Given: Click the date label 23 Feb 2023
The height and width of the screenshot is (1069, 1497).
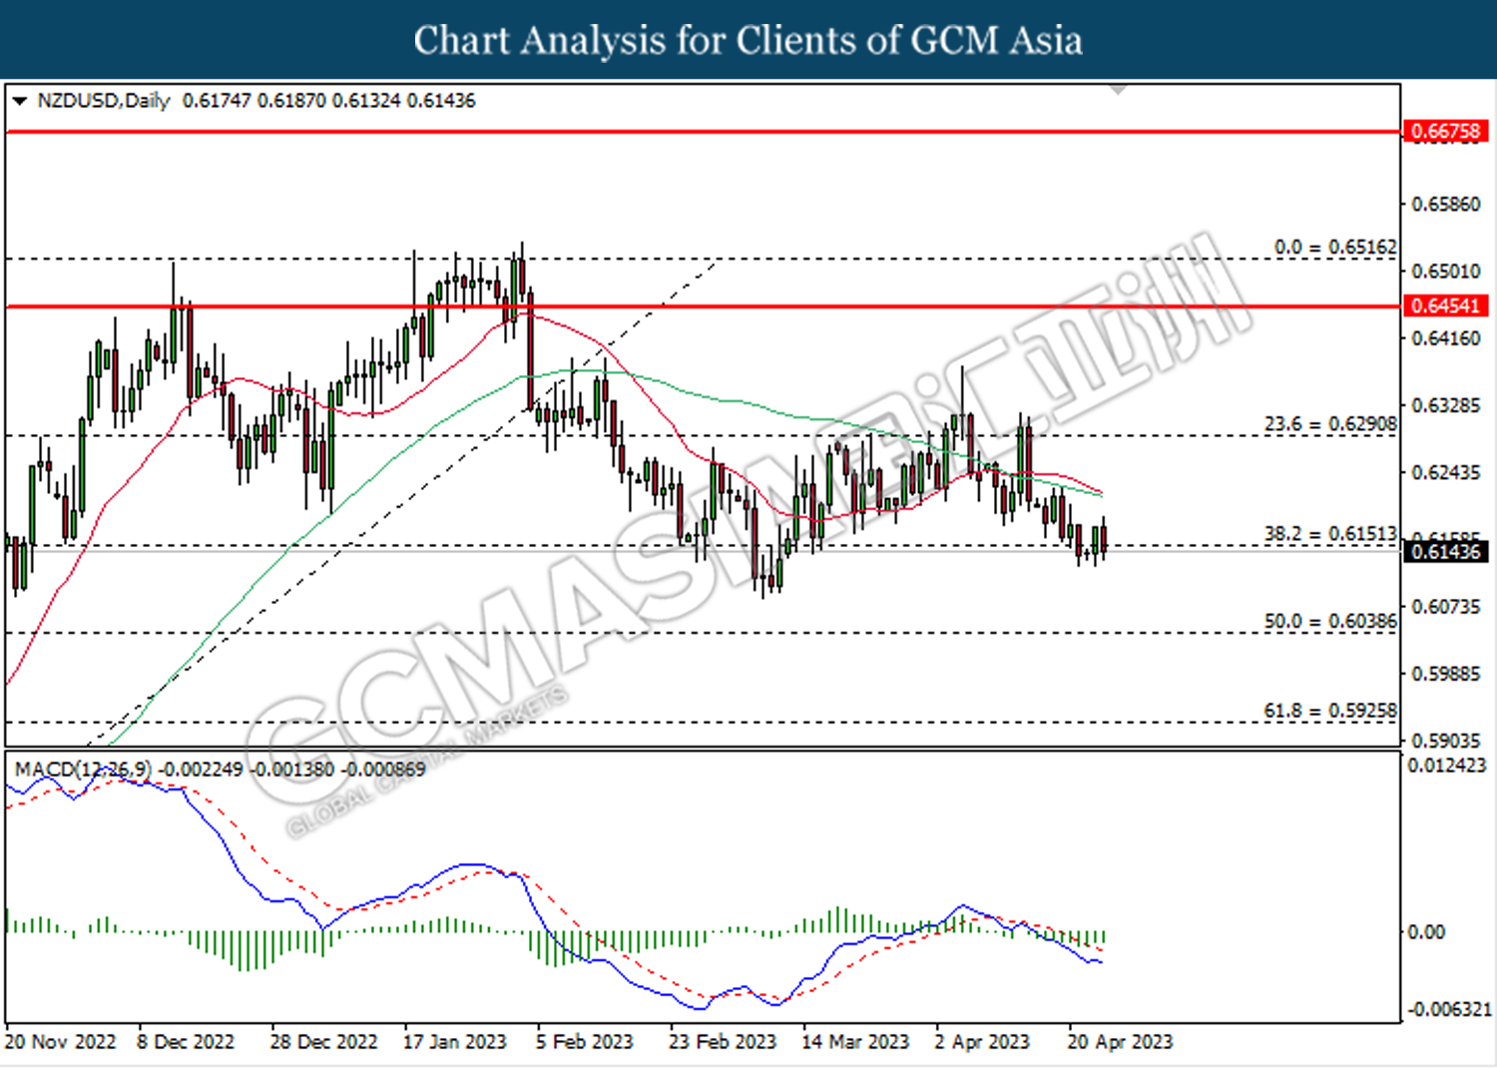Looking at the screenshot, I should (x=723, y=1042).
